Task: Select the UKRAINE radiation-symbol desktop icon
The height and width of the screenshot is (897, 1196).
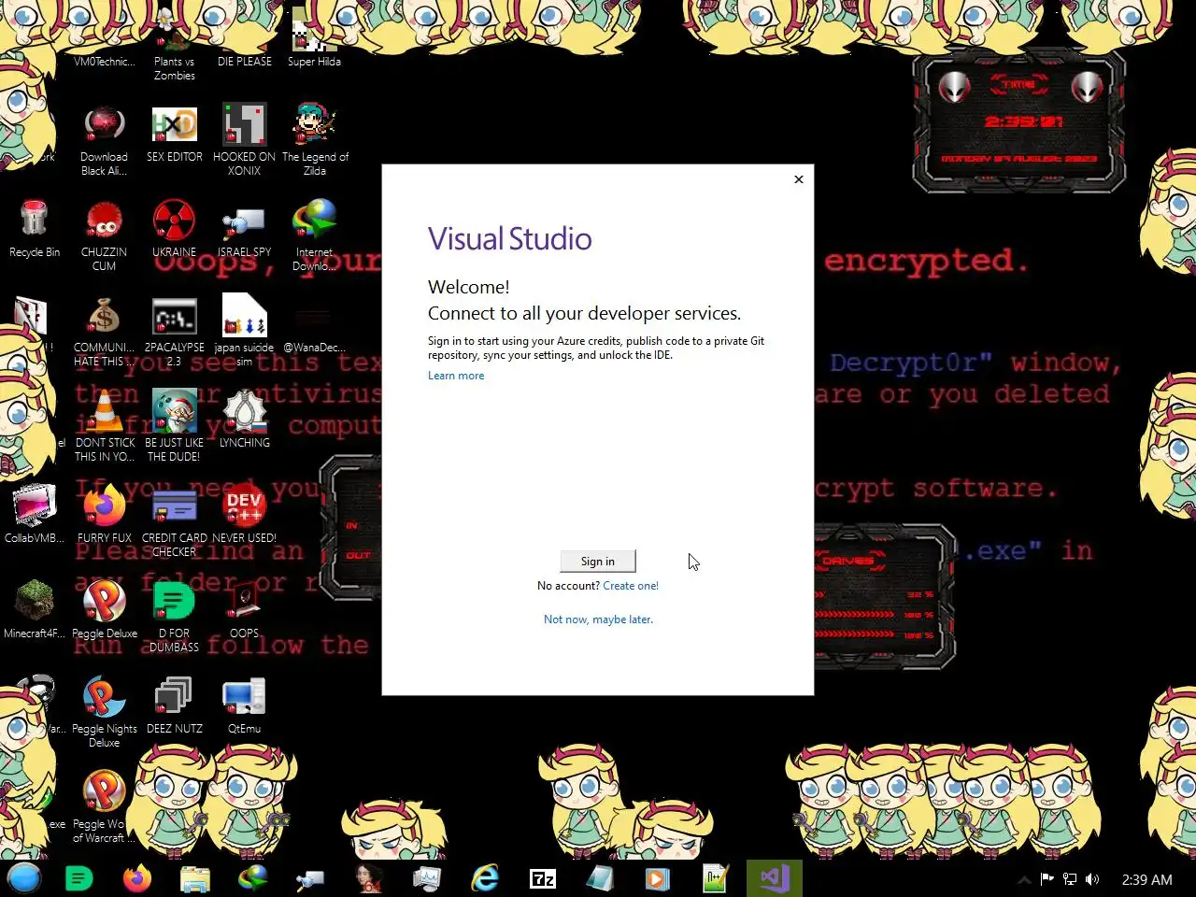Action: tap(174, 229)
